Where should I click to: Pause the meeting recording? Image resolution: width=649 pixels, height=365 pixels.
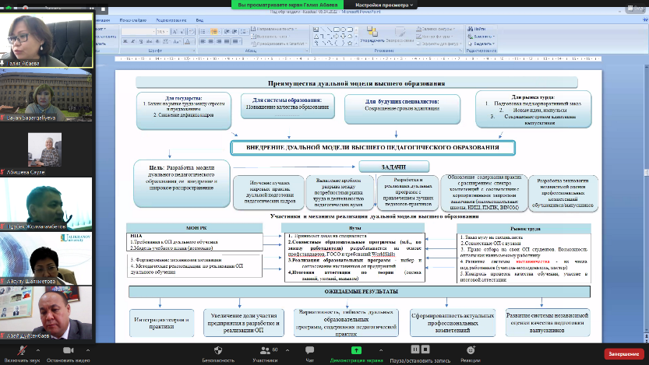tap(415, 349)
